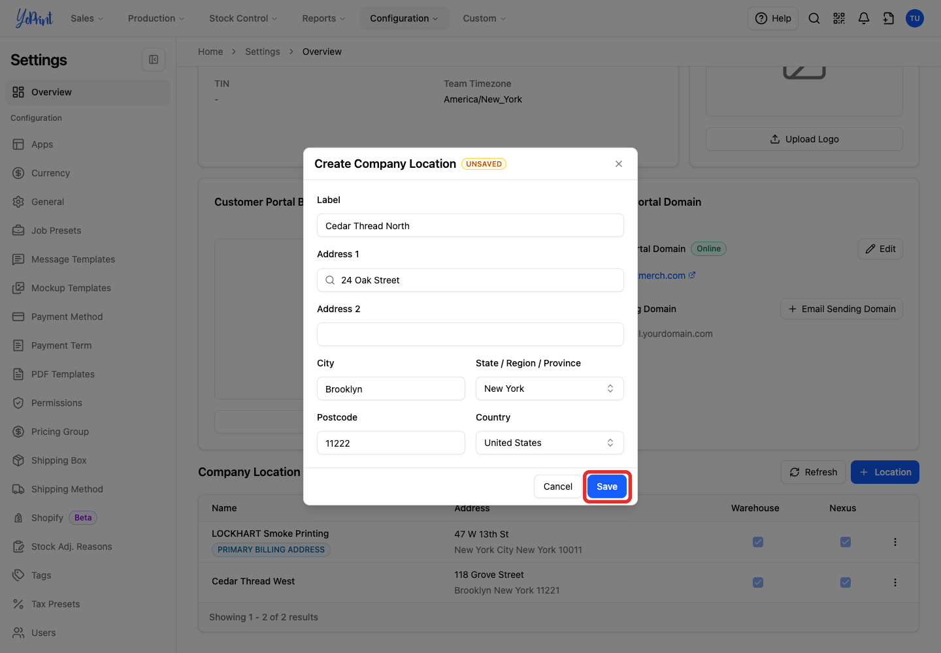Open the QR code scanner icon
Screen dimensions: 941x653
pyautogui.click(x=839, y=18)
